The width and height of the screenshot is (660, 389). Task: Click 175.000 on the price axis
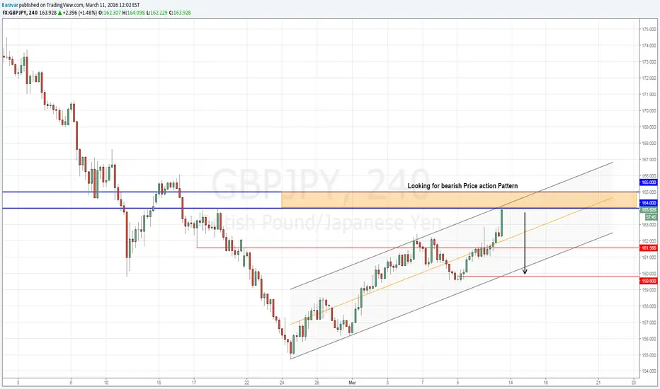649,29
